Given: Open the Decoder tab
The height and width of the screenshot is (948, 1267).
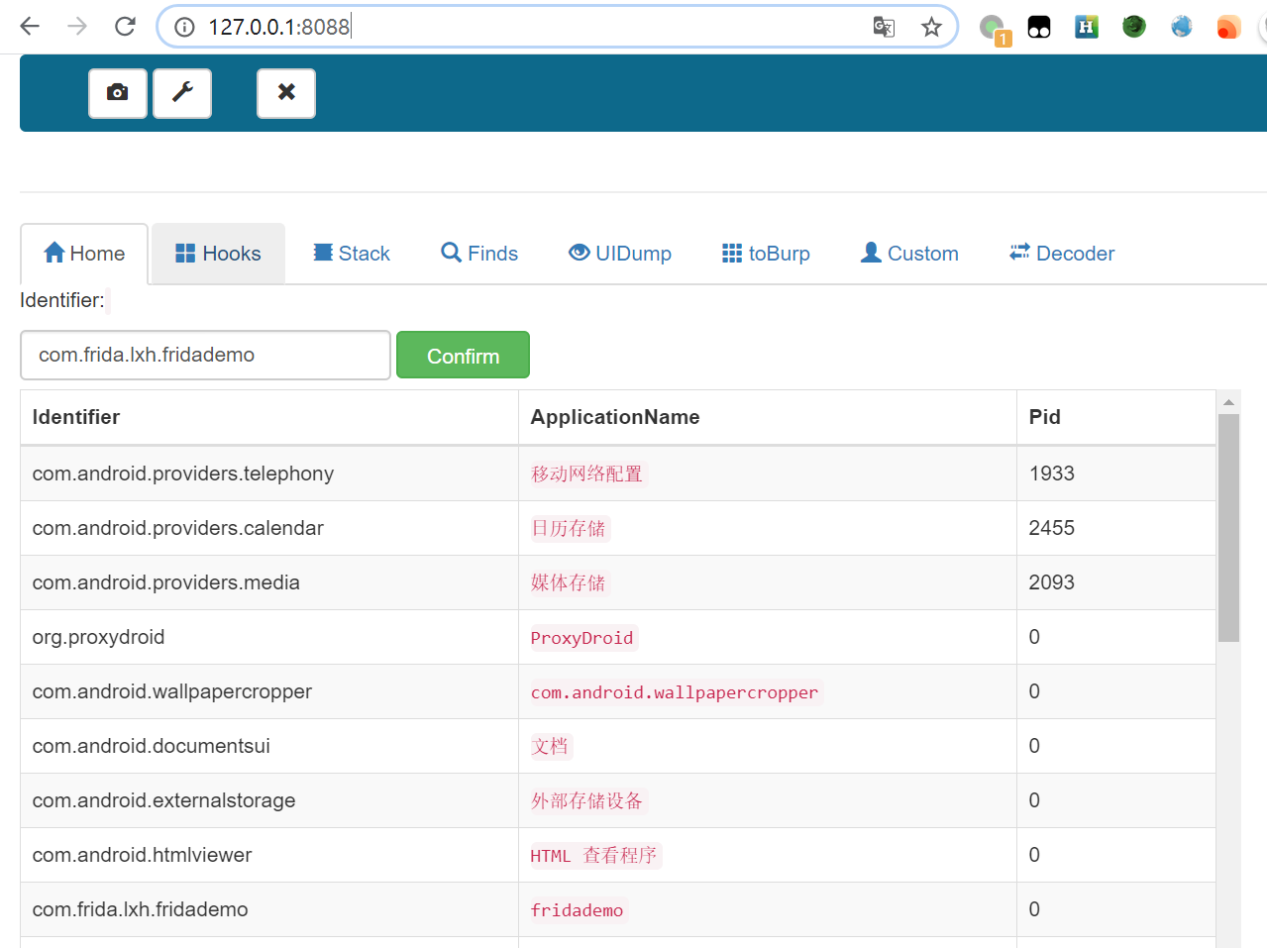Looking at the screenshot, I should coord(1062,254).
